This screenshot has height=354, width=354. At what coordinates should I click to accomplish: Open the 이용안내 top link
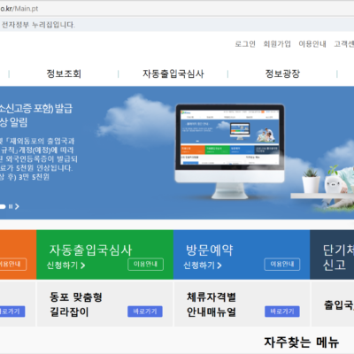point(312,44)
